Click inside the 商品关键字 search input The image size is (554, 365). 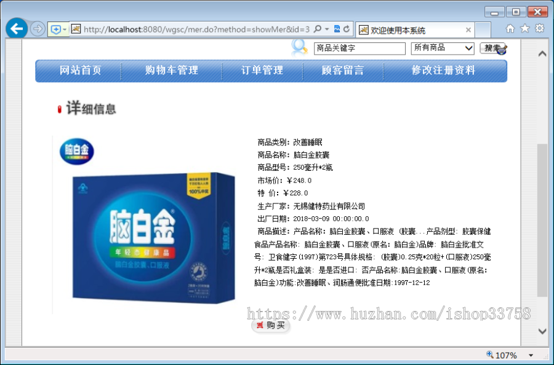click(359, 48)
